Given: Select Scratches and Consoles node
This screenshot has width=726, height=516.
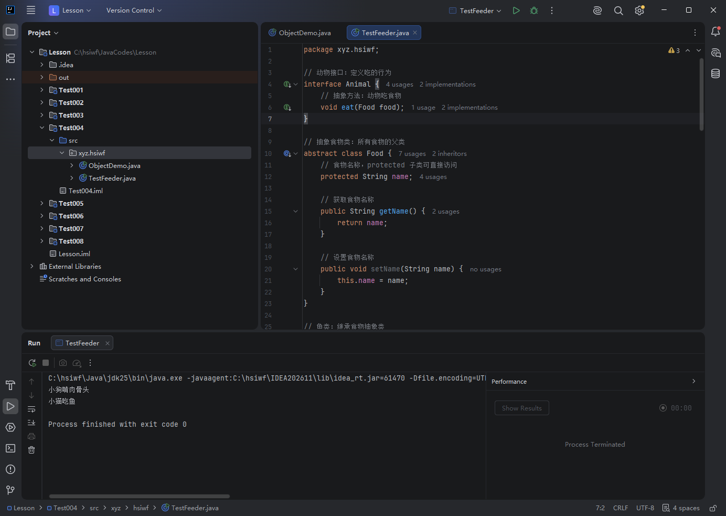Looking at the screenshot, I should click(84, 279).
